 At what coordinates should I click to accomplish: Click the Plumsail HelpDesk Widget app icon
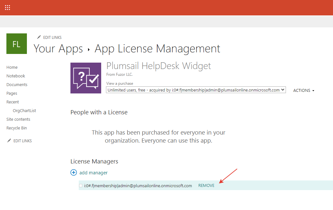tap(85, 78)
